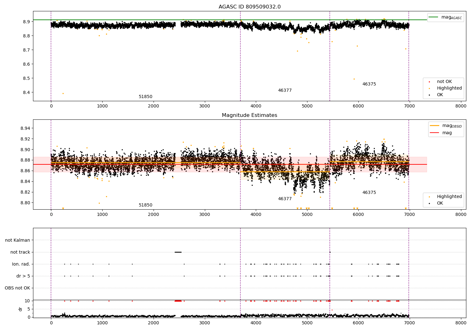This screenshot has width=472, height=330.
Task: Click the 'AGASC ID 809509032.0' plot title
Action: click(250, 7)
